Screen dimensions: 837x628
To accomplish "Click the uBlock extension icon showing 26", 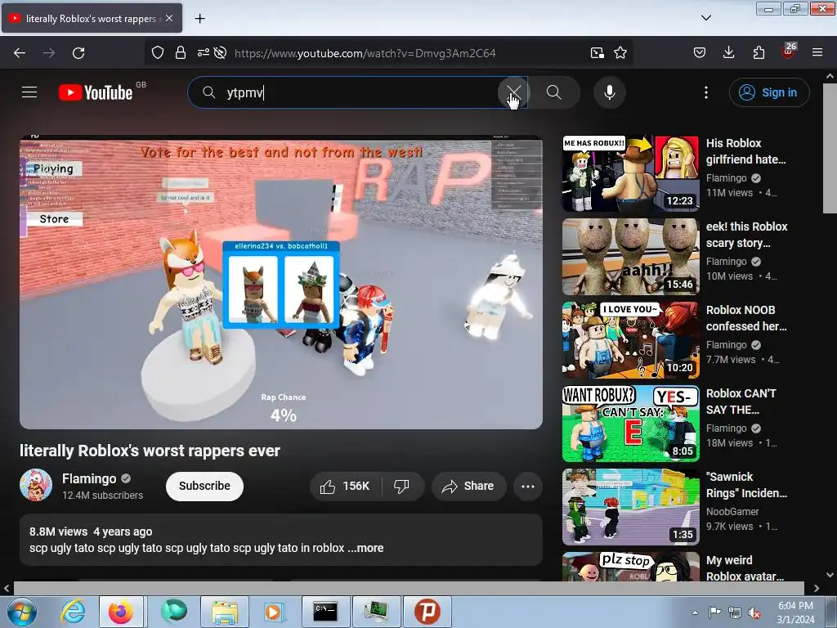I will [x=789, y=52].
